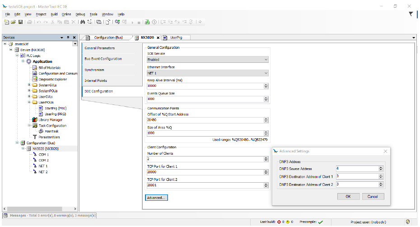Click the Number of Clients stepper
Image resolution: width=420 pixels, height=227 pixels.
coord(266,159)
